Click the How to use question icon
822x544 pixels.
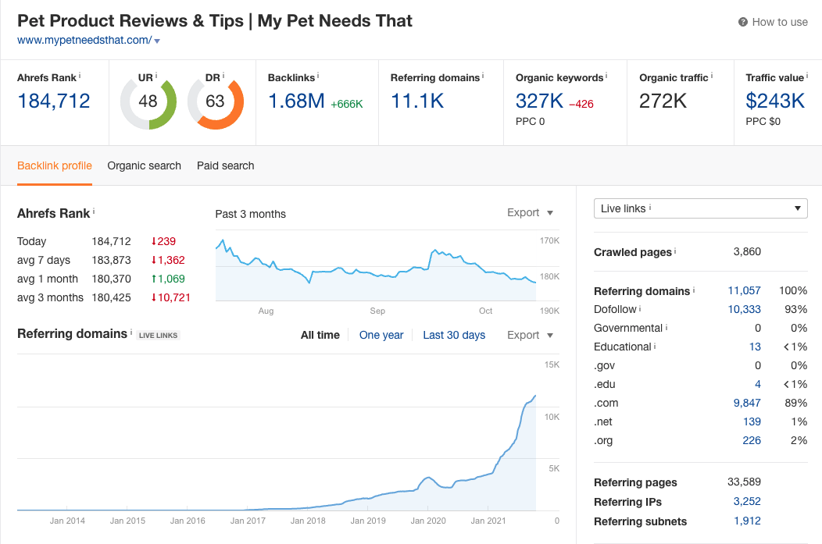click(742, 22)
